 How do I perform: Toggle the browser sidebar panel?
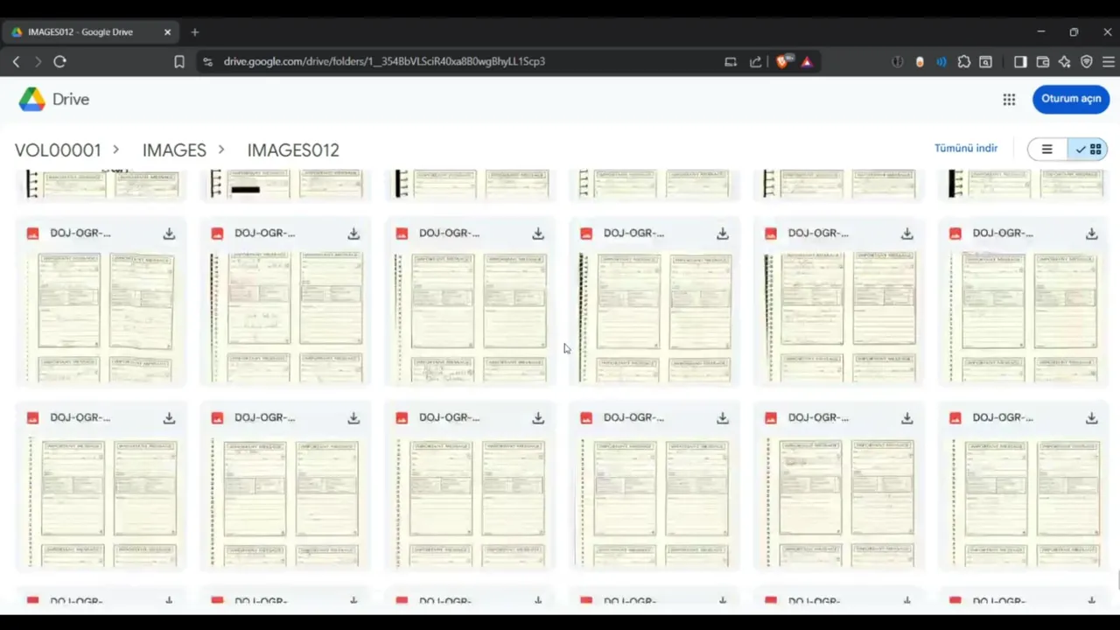[x=1020, y=61]
